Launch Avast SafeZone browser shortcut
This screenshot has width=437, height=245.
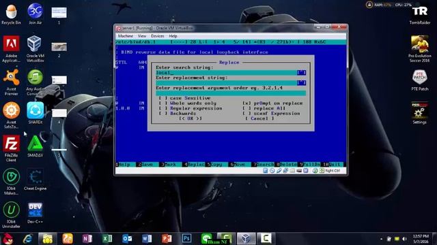11,116
